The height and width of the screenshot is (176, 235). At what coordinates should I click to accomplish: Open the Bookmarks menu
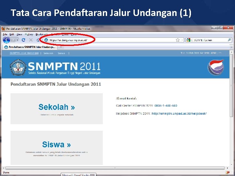[x=41, y=34]
